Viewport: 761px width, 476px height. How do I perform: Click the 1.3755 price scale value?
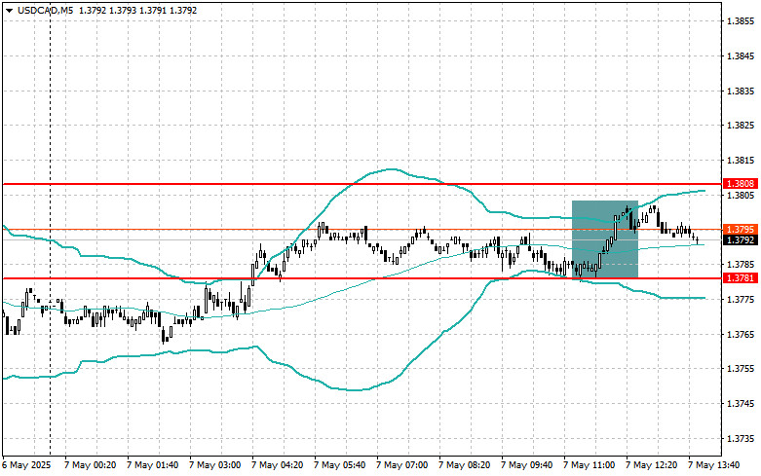click(741, 369)
